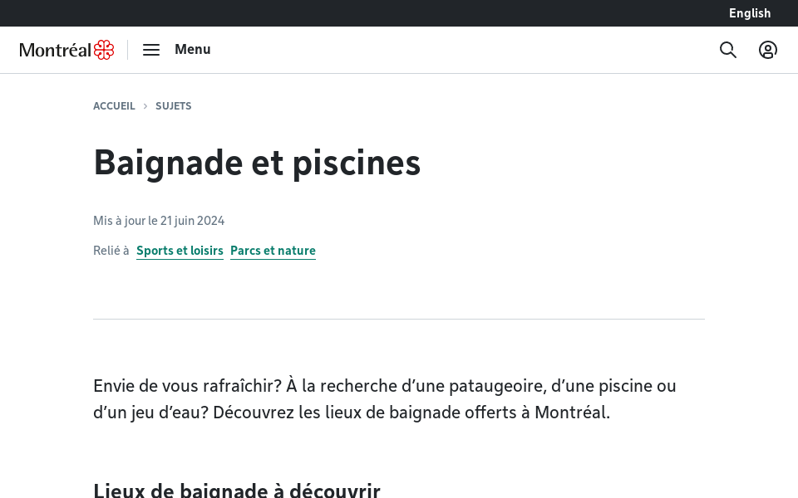Click the Mis à jour le 21 juin 2024 text
This screenshot has height=498, width=798.
point(159,221)
